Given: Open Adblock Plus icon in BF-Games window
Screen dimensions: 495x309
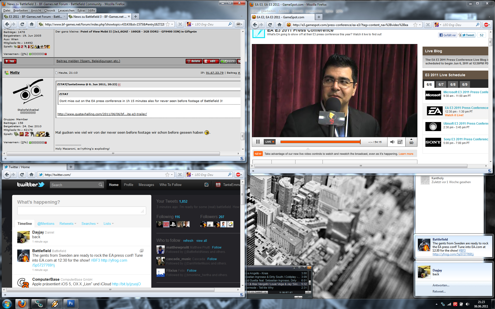Looking at the screenshot, I should point(239,24).
